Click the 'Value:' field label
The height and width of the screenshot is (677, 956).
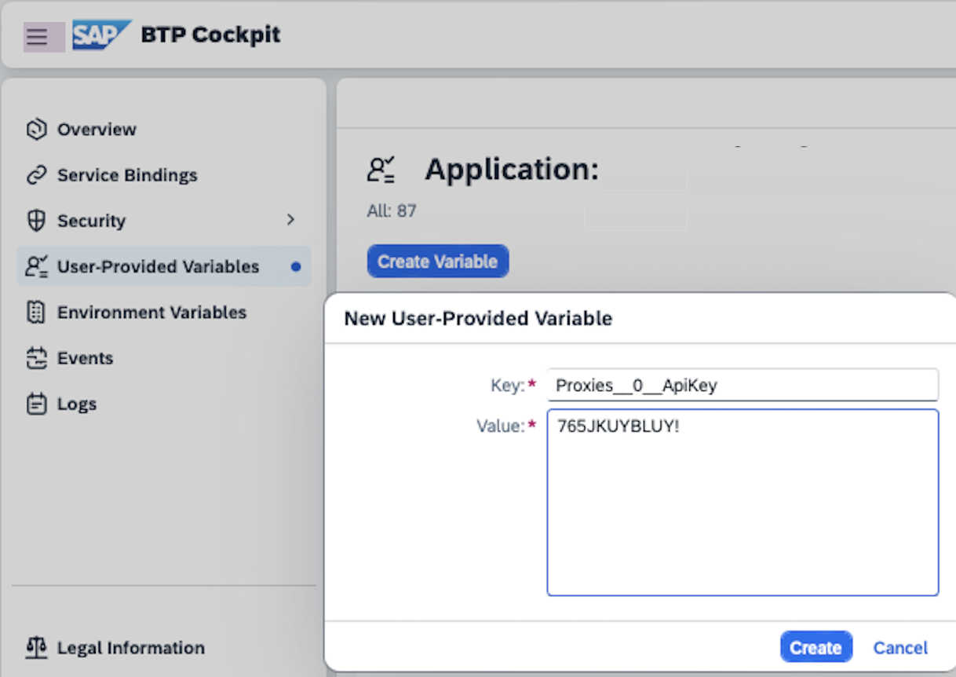(x=500, y=426)
